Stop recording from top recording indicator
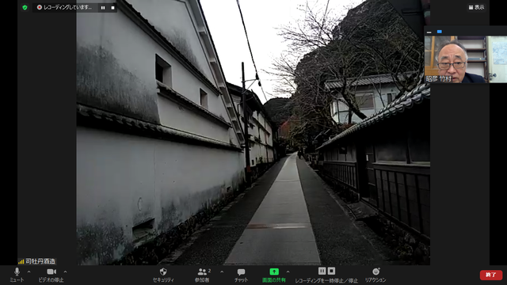The image size is (507, 285). coord(112,8)
